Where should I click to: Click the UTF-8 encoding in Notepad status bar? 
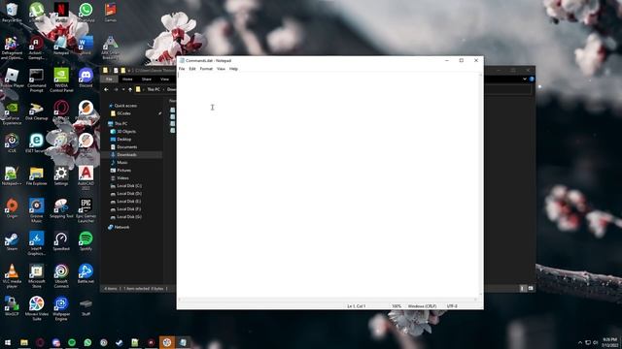(x=452, y=306)
